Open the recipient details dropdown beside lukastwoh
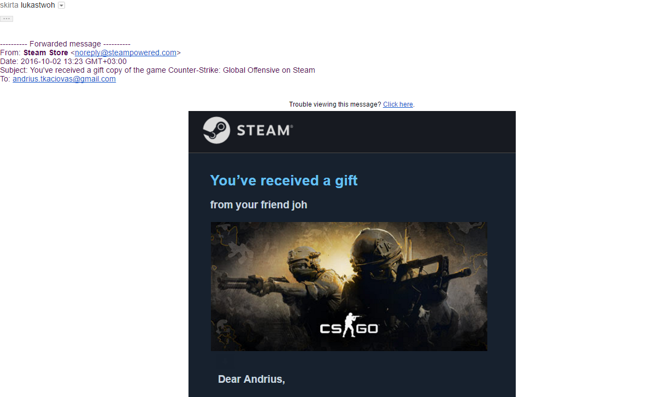This screenshot has width=666, height=397. 61,5
